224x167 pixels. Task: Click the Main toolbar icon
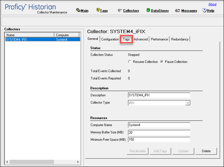78,10
